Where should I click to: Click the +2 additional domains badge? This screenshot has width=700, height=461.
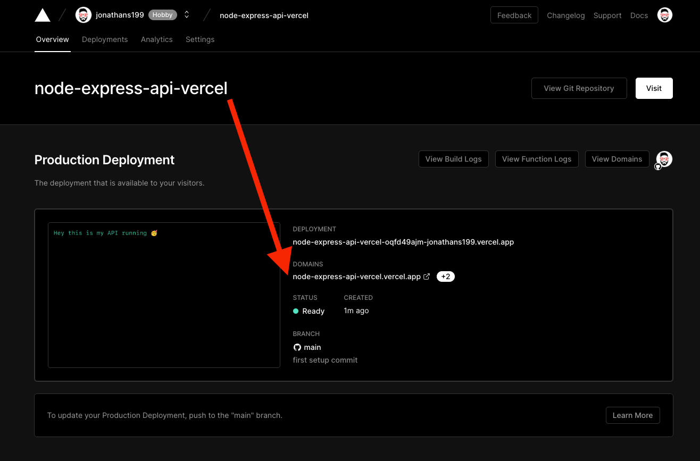pos(445,276)
